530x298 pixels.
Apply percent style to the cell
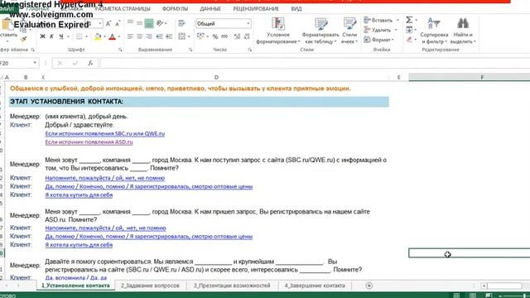pyautogui.click(x=215, y=36)
